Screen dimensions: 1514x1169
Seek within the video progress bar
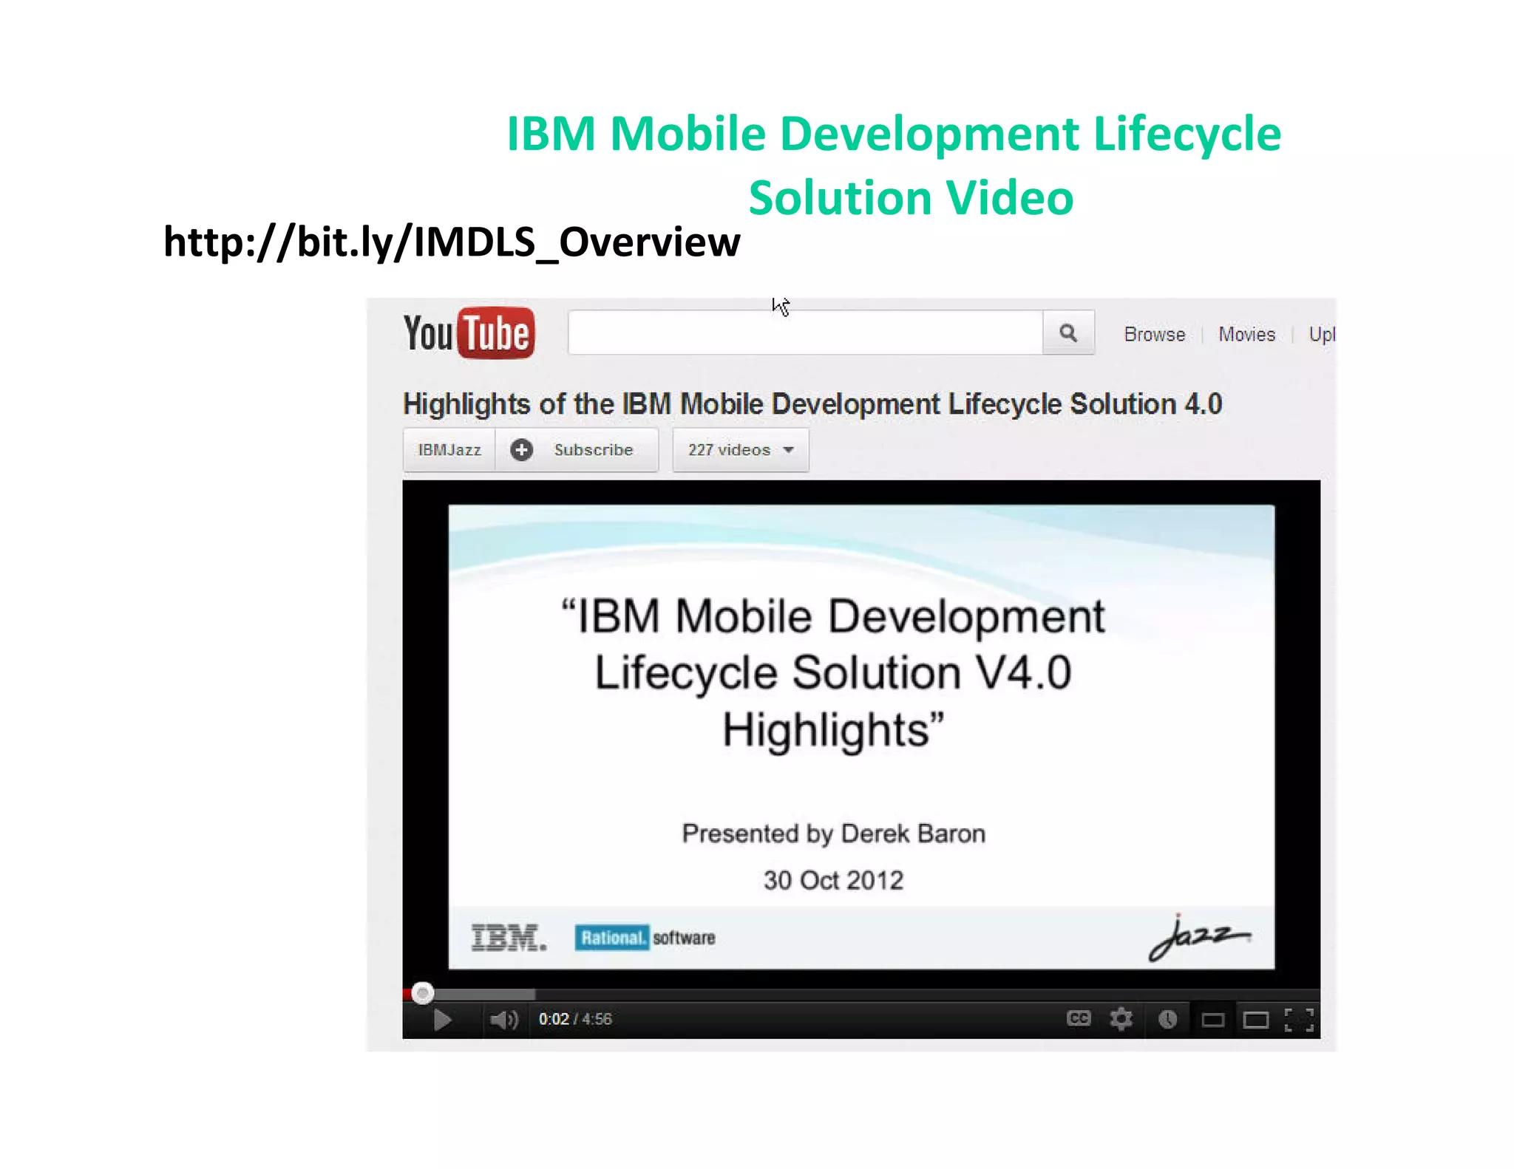point(861,994)
